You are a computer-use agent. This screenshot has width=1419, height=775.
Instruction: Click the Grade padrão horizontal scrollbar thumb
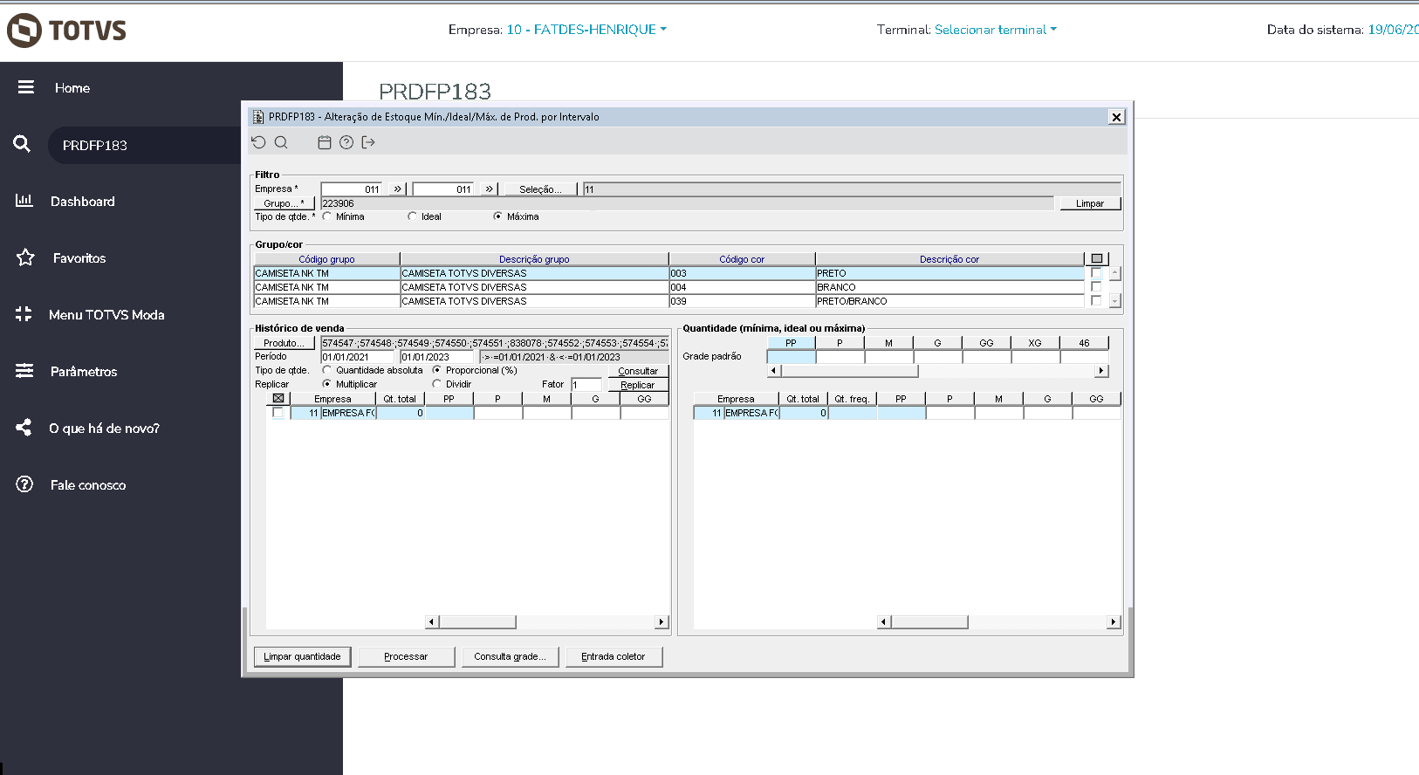pyautogui.click(x=849, y=371)
